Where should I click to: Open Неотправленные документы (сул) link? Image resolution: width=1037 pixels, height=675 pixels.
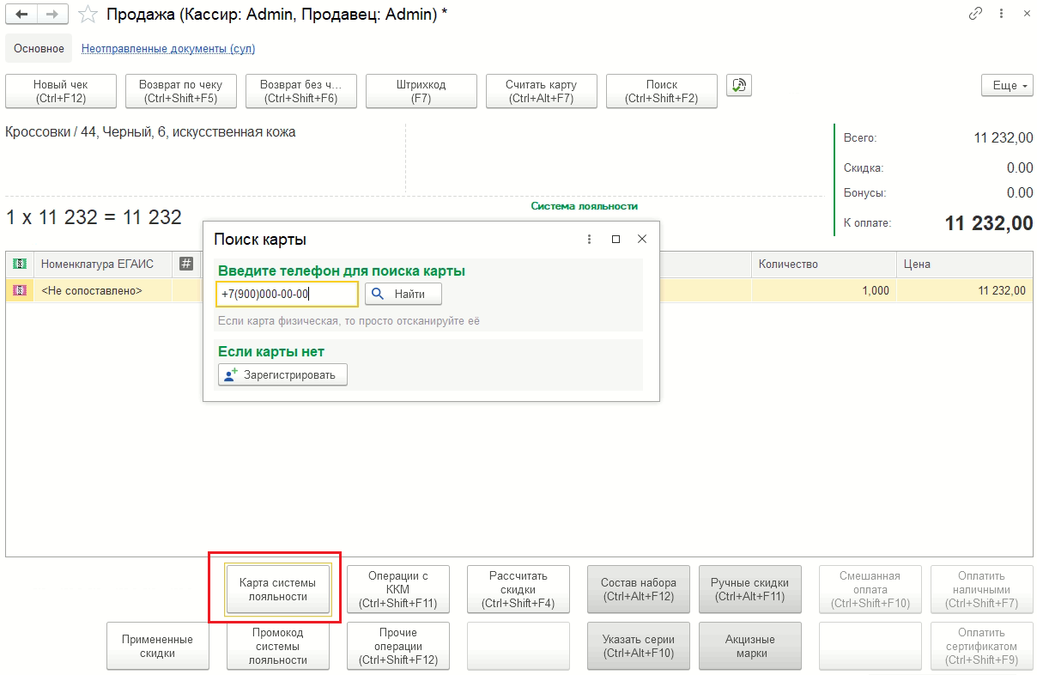coord(168,49)
